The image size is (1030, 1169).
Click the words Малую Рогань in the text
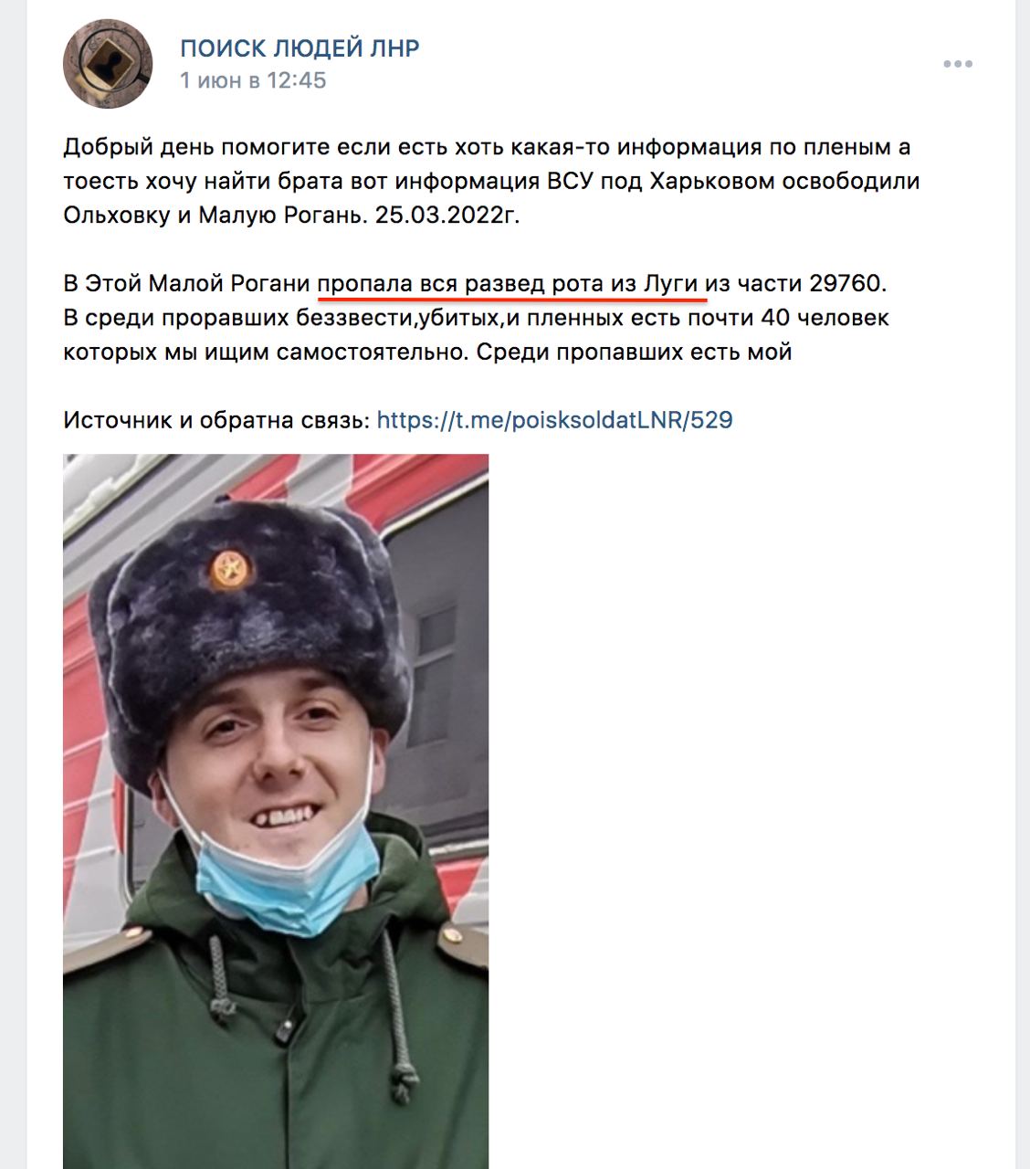point(279,216)
